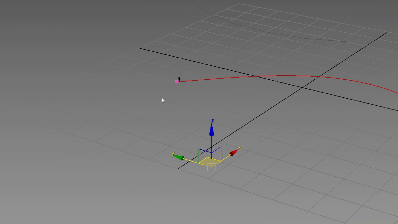The image size is (398, 224).
Task: Click the green Y-axis arrow of the gizmo
Action: point(179,157)
